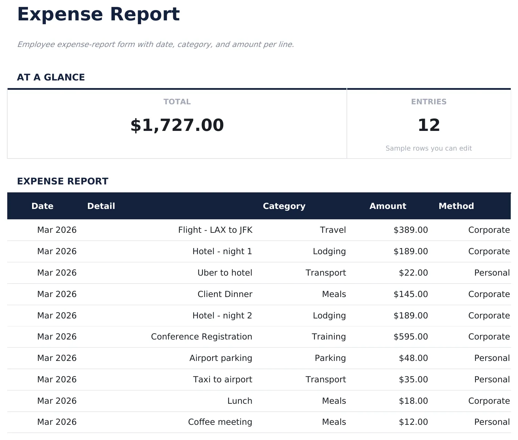Select the Flight - LAX to JFK row
Screen dimensions: 518x440
coord(215,230)
